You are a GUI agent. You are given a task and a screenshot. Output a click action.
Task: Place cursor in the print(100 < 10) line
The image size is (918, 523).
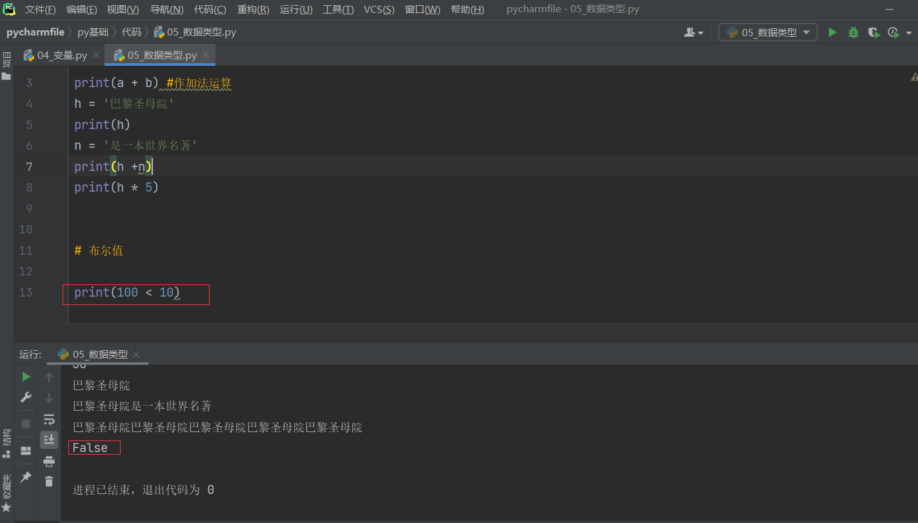(135, 292)
